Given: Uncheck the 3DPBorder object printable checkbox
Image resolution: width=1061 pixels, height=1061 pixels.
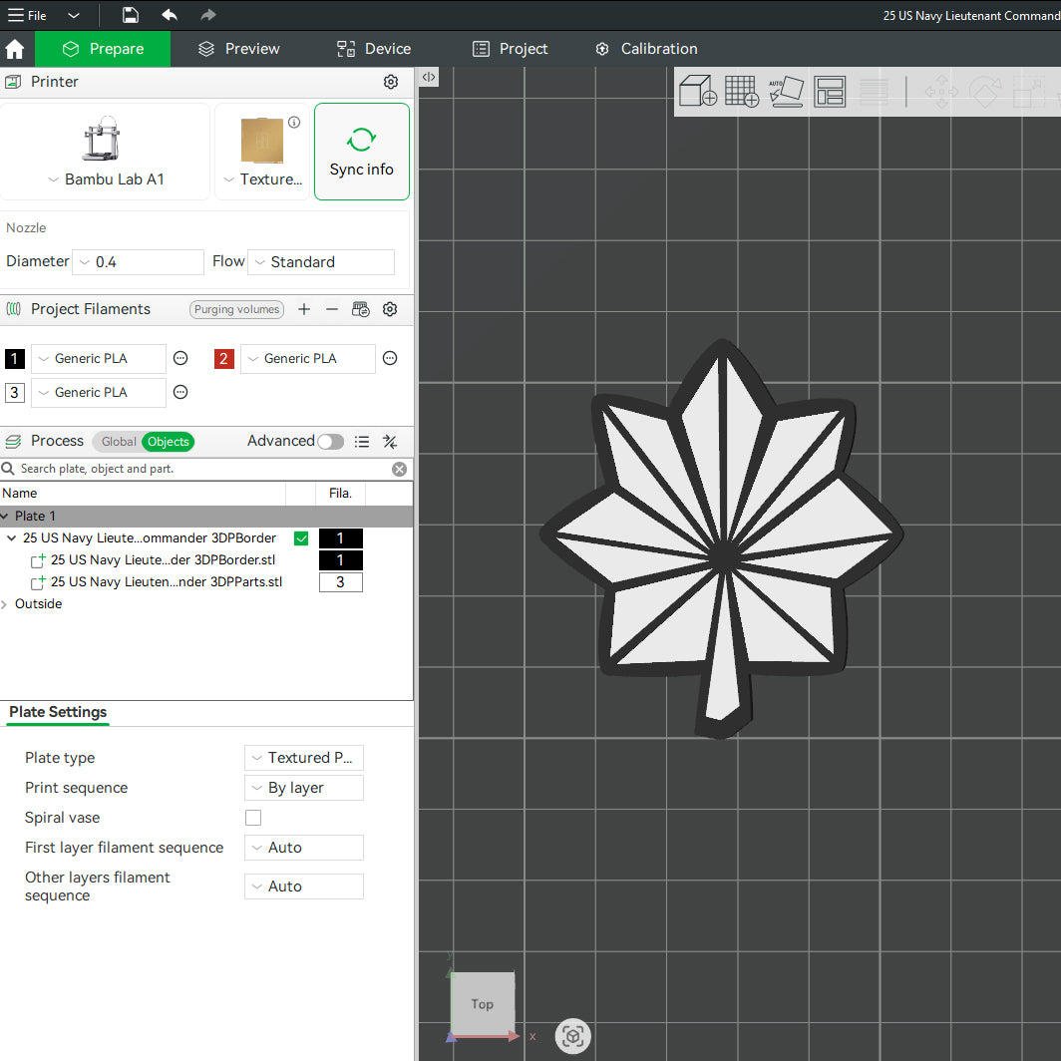Looking at the screenshot, I should click(301, 538).
